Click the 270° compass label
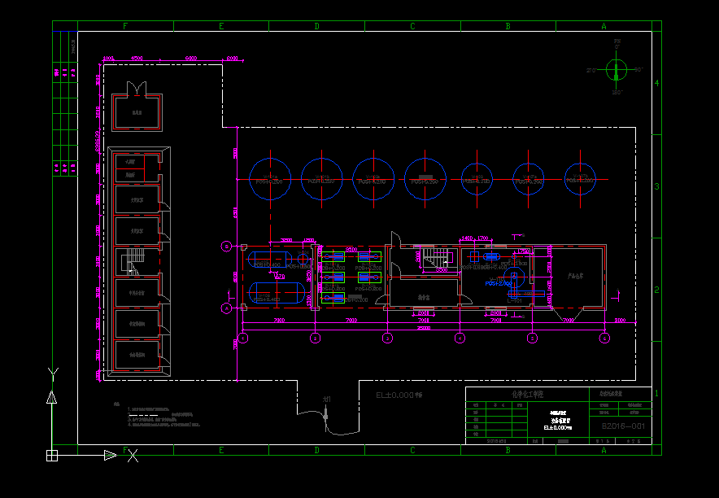719x498 pixels. coord(592,71)
